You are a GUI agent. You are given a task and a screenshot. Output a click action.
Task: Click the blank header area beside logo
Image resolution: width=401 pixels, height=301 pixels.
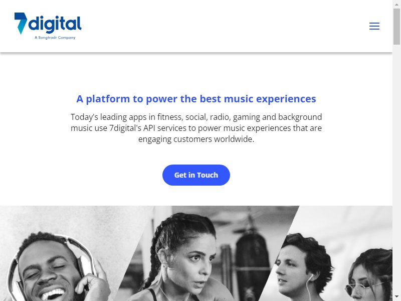pos(225,26)
